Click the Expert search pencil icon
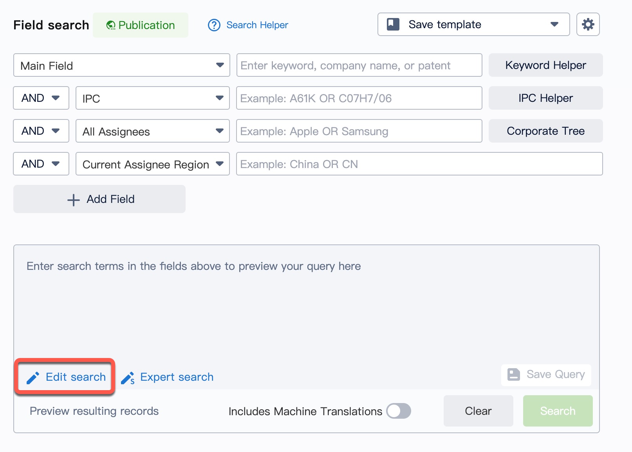 coord(128,378)
